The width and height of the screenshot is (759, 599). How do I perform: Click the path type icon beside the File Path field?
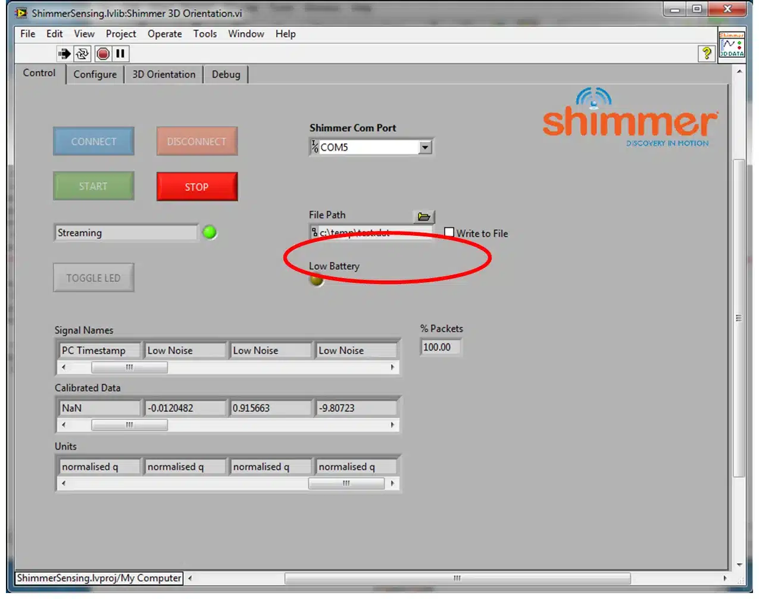[x=314, y=232]
